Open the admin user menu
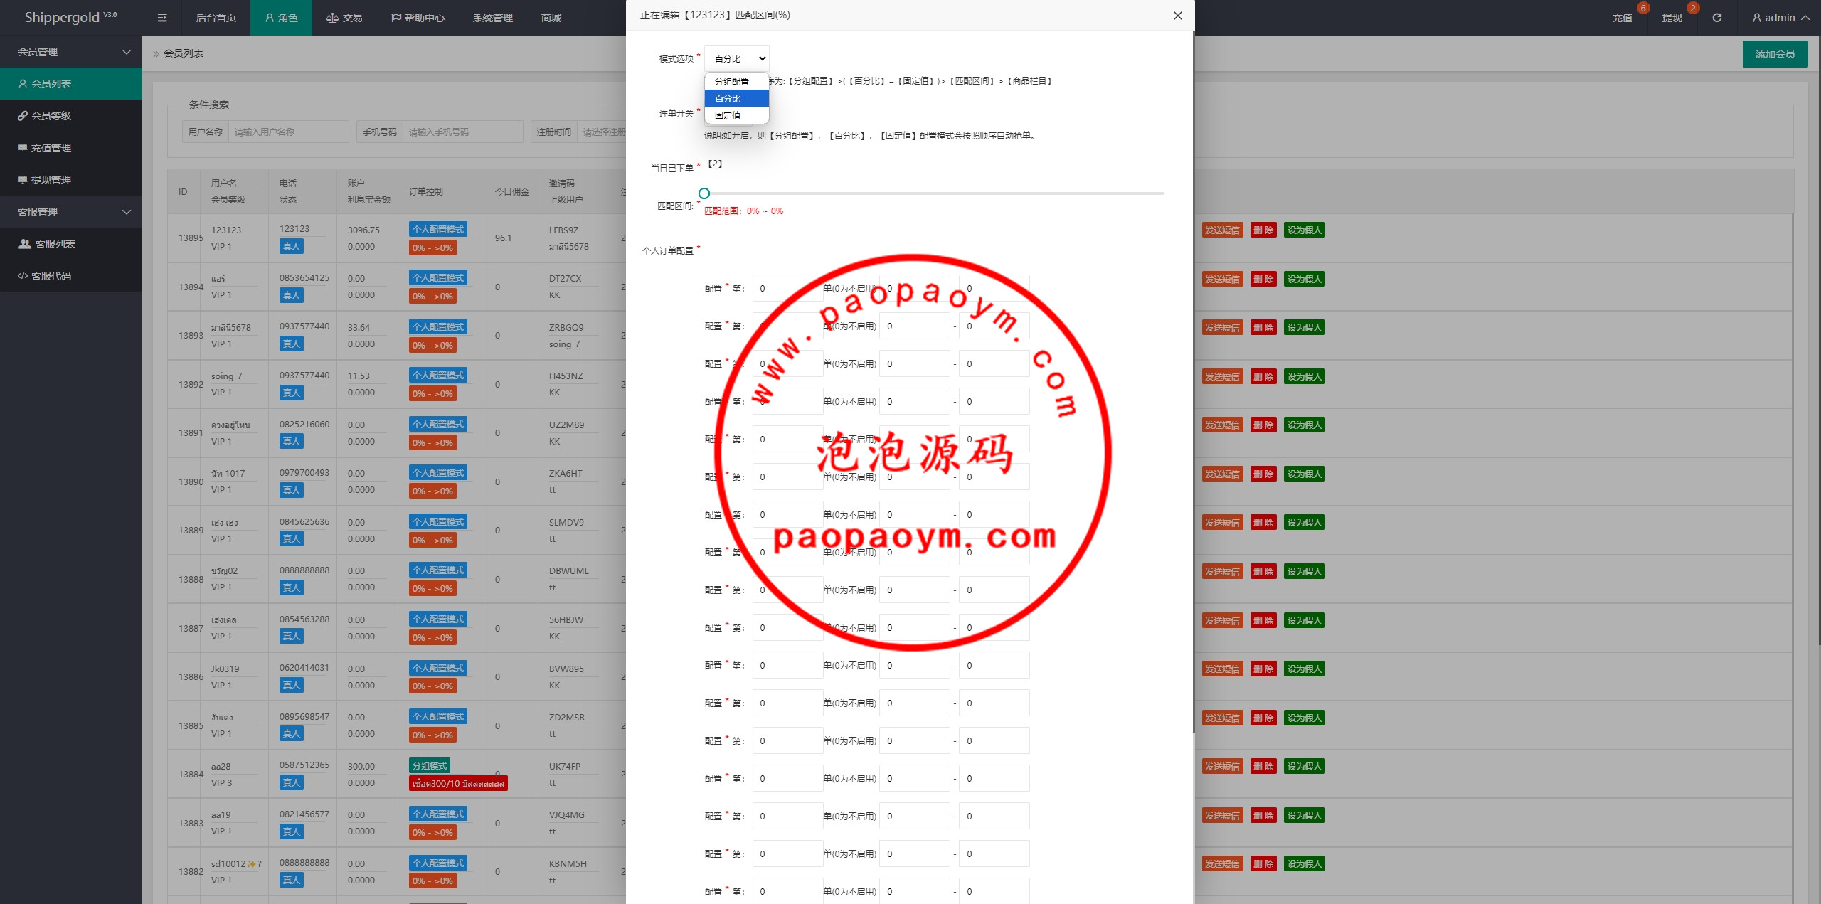Screen dimensions: 1821x904 coord(1780,18)
